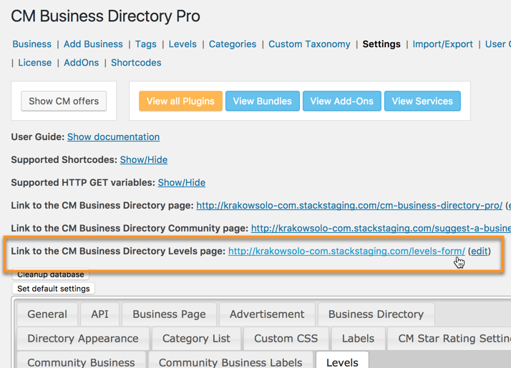Viewport: 511px width, 368px height.
Task: Click View all Plugins button
Action: (180, 101)
